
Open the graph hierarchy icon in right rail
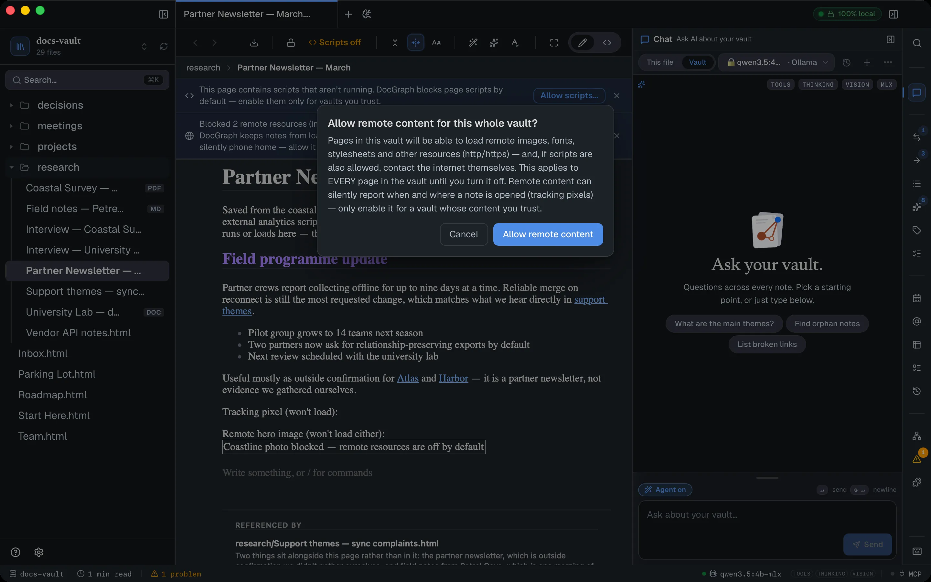tap(917, 436)
